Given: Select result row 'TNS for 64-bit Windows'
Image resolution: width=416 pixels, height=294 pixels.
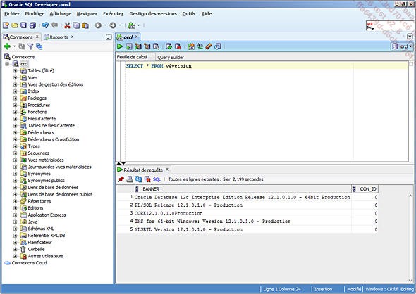Looking at the screenshot, I should [247, 222].
